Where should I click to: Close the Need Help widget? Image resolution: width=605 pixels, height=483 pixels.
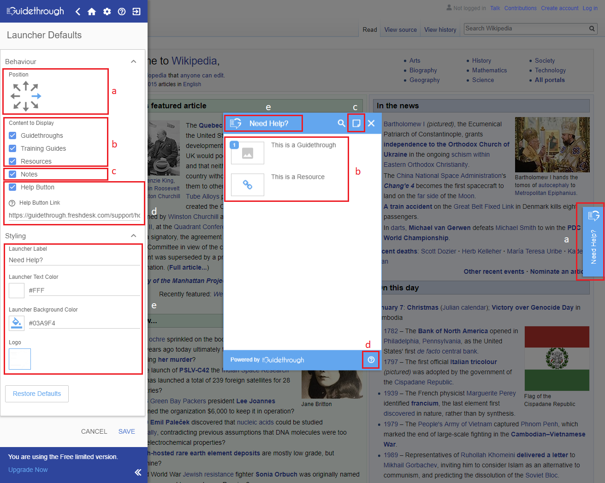[371, 123]
